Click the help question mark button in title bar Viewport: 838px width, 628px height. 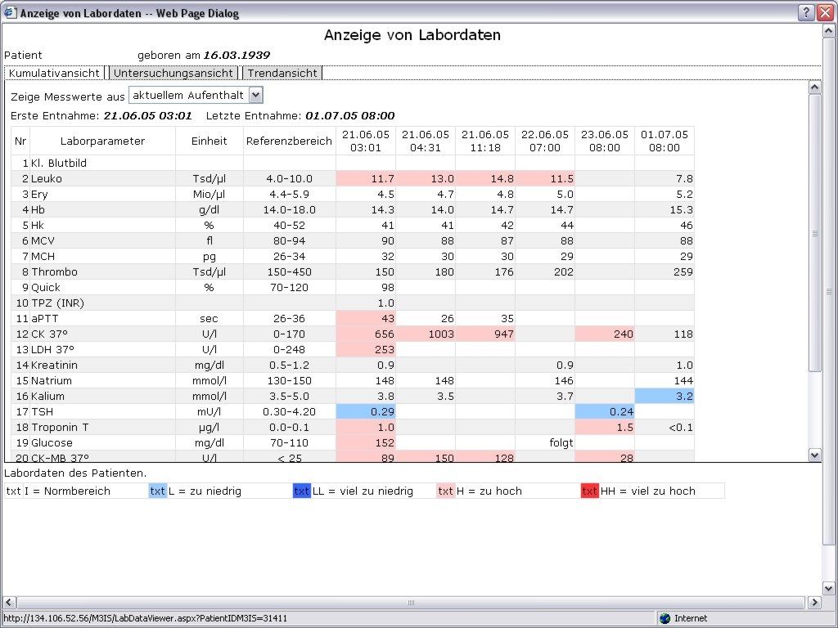(x=806, y=12)
